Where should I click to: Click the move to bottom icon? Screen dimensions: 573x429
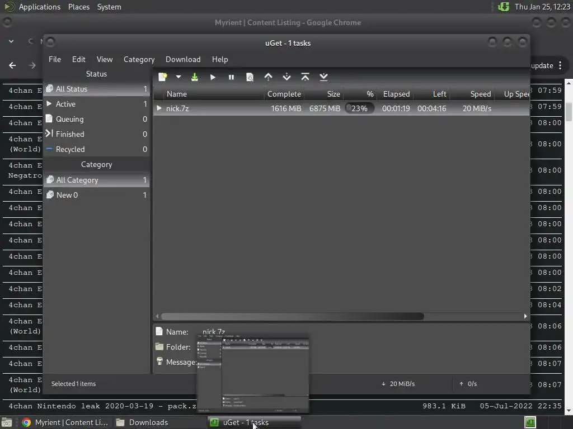[324, 77]
